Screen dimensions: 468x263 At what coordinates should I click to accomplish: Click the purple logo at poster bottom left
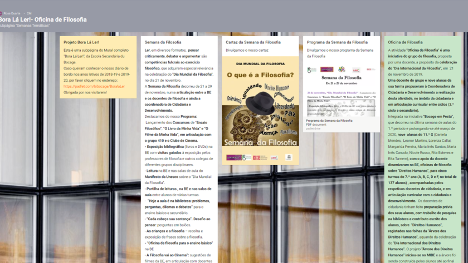pyautogui.click(x=233, y=157)
